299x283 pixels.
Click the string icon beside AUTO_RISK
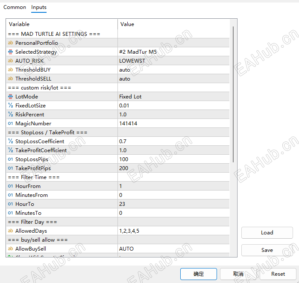tap(11, 61)
